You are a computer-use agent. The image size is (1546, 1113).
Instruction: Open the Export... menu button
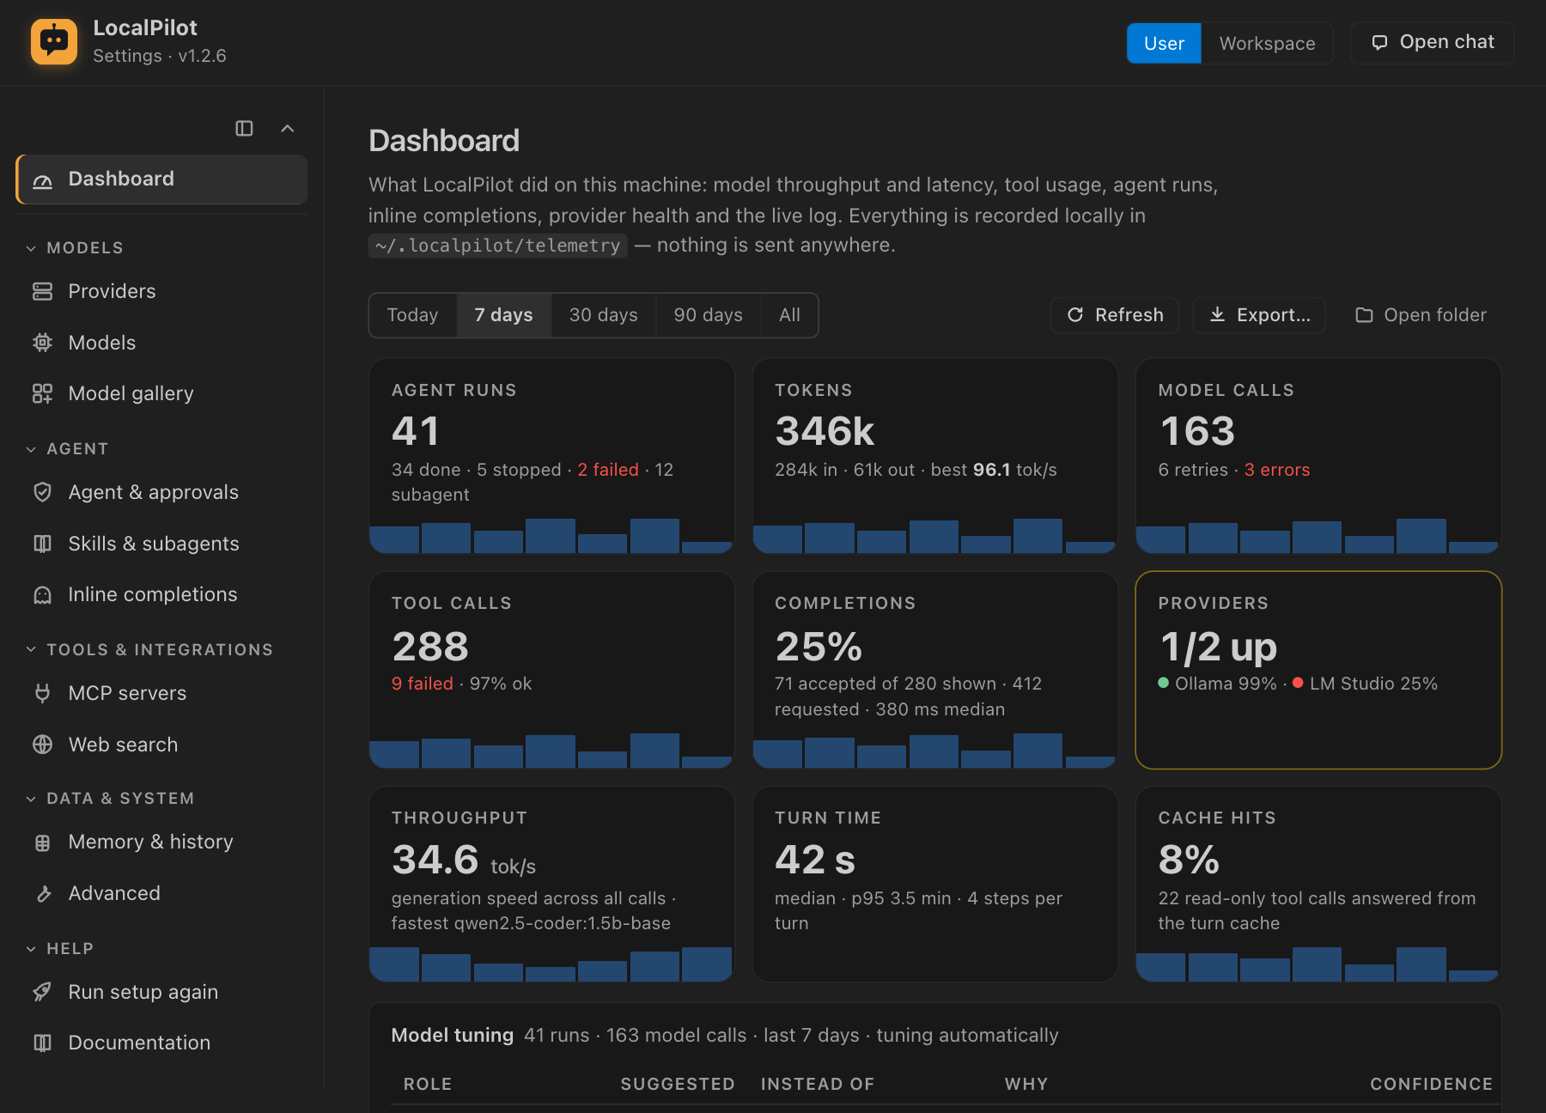coord(1258,315)
